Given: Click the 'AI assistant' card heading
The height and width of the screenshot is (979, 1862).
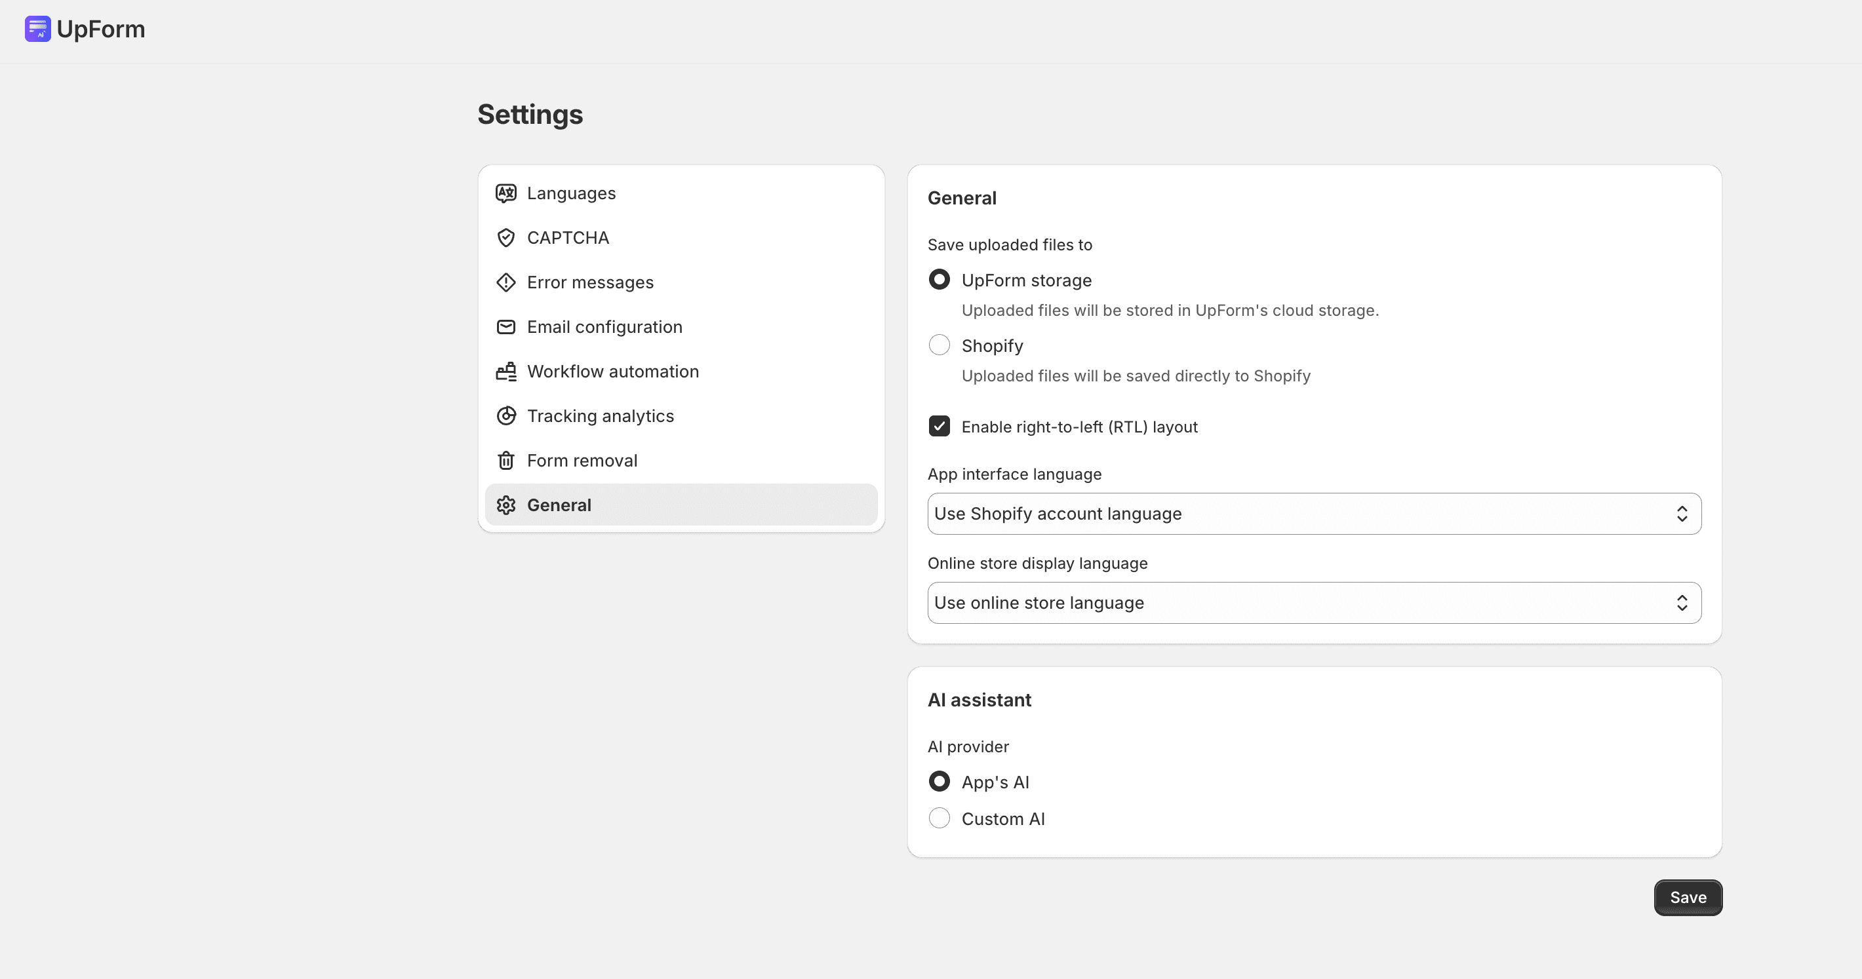Looking at the screenshot, I should click(980, 700).
